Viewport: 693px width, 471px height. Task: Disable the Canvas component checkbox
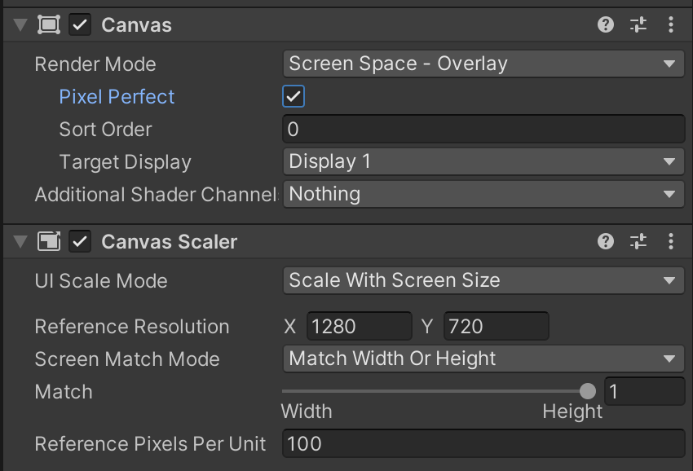point(80,24)
